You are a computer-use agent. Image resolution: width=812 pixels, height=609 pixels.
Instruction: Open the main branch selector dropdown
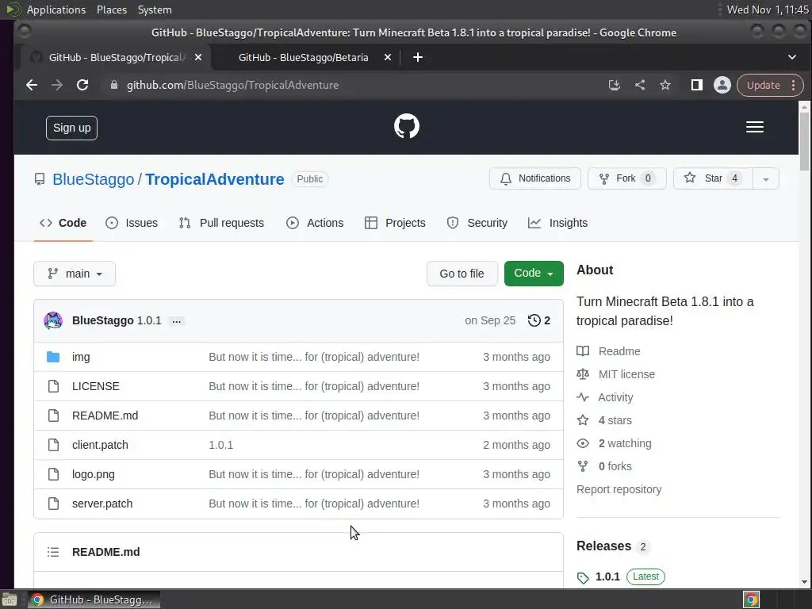[x=75, y=274]
